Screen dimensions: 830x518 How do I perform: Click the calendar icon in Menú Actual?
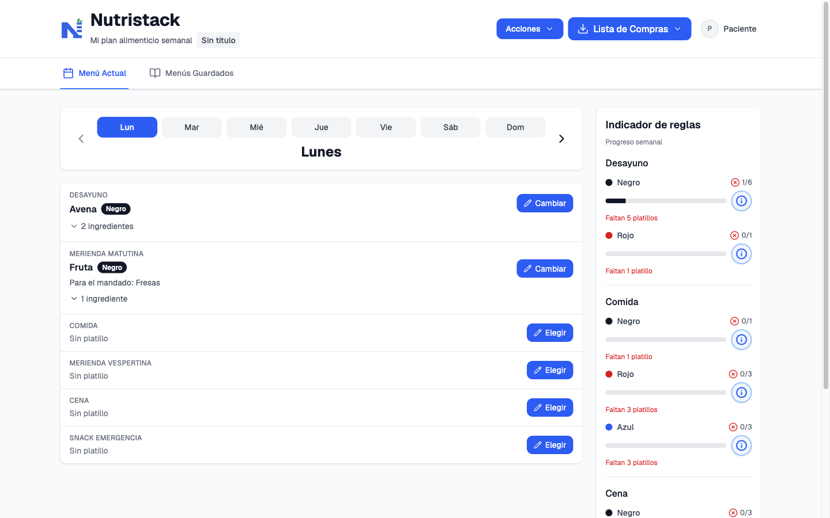tap(68, 73)
